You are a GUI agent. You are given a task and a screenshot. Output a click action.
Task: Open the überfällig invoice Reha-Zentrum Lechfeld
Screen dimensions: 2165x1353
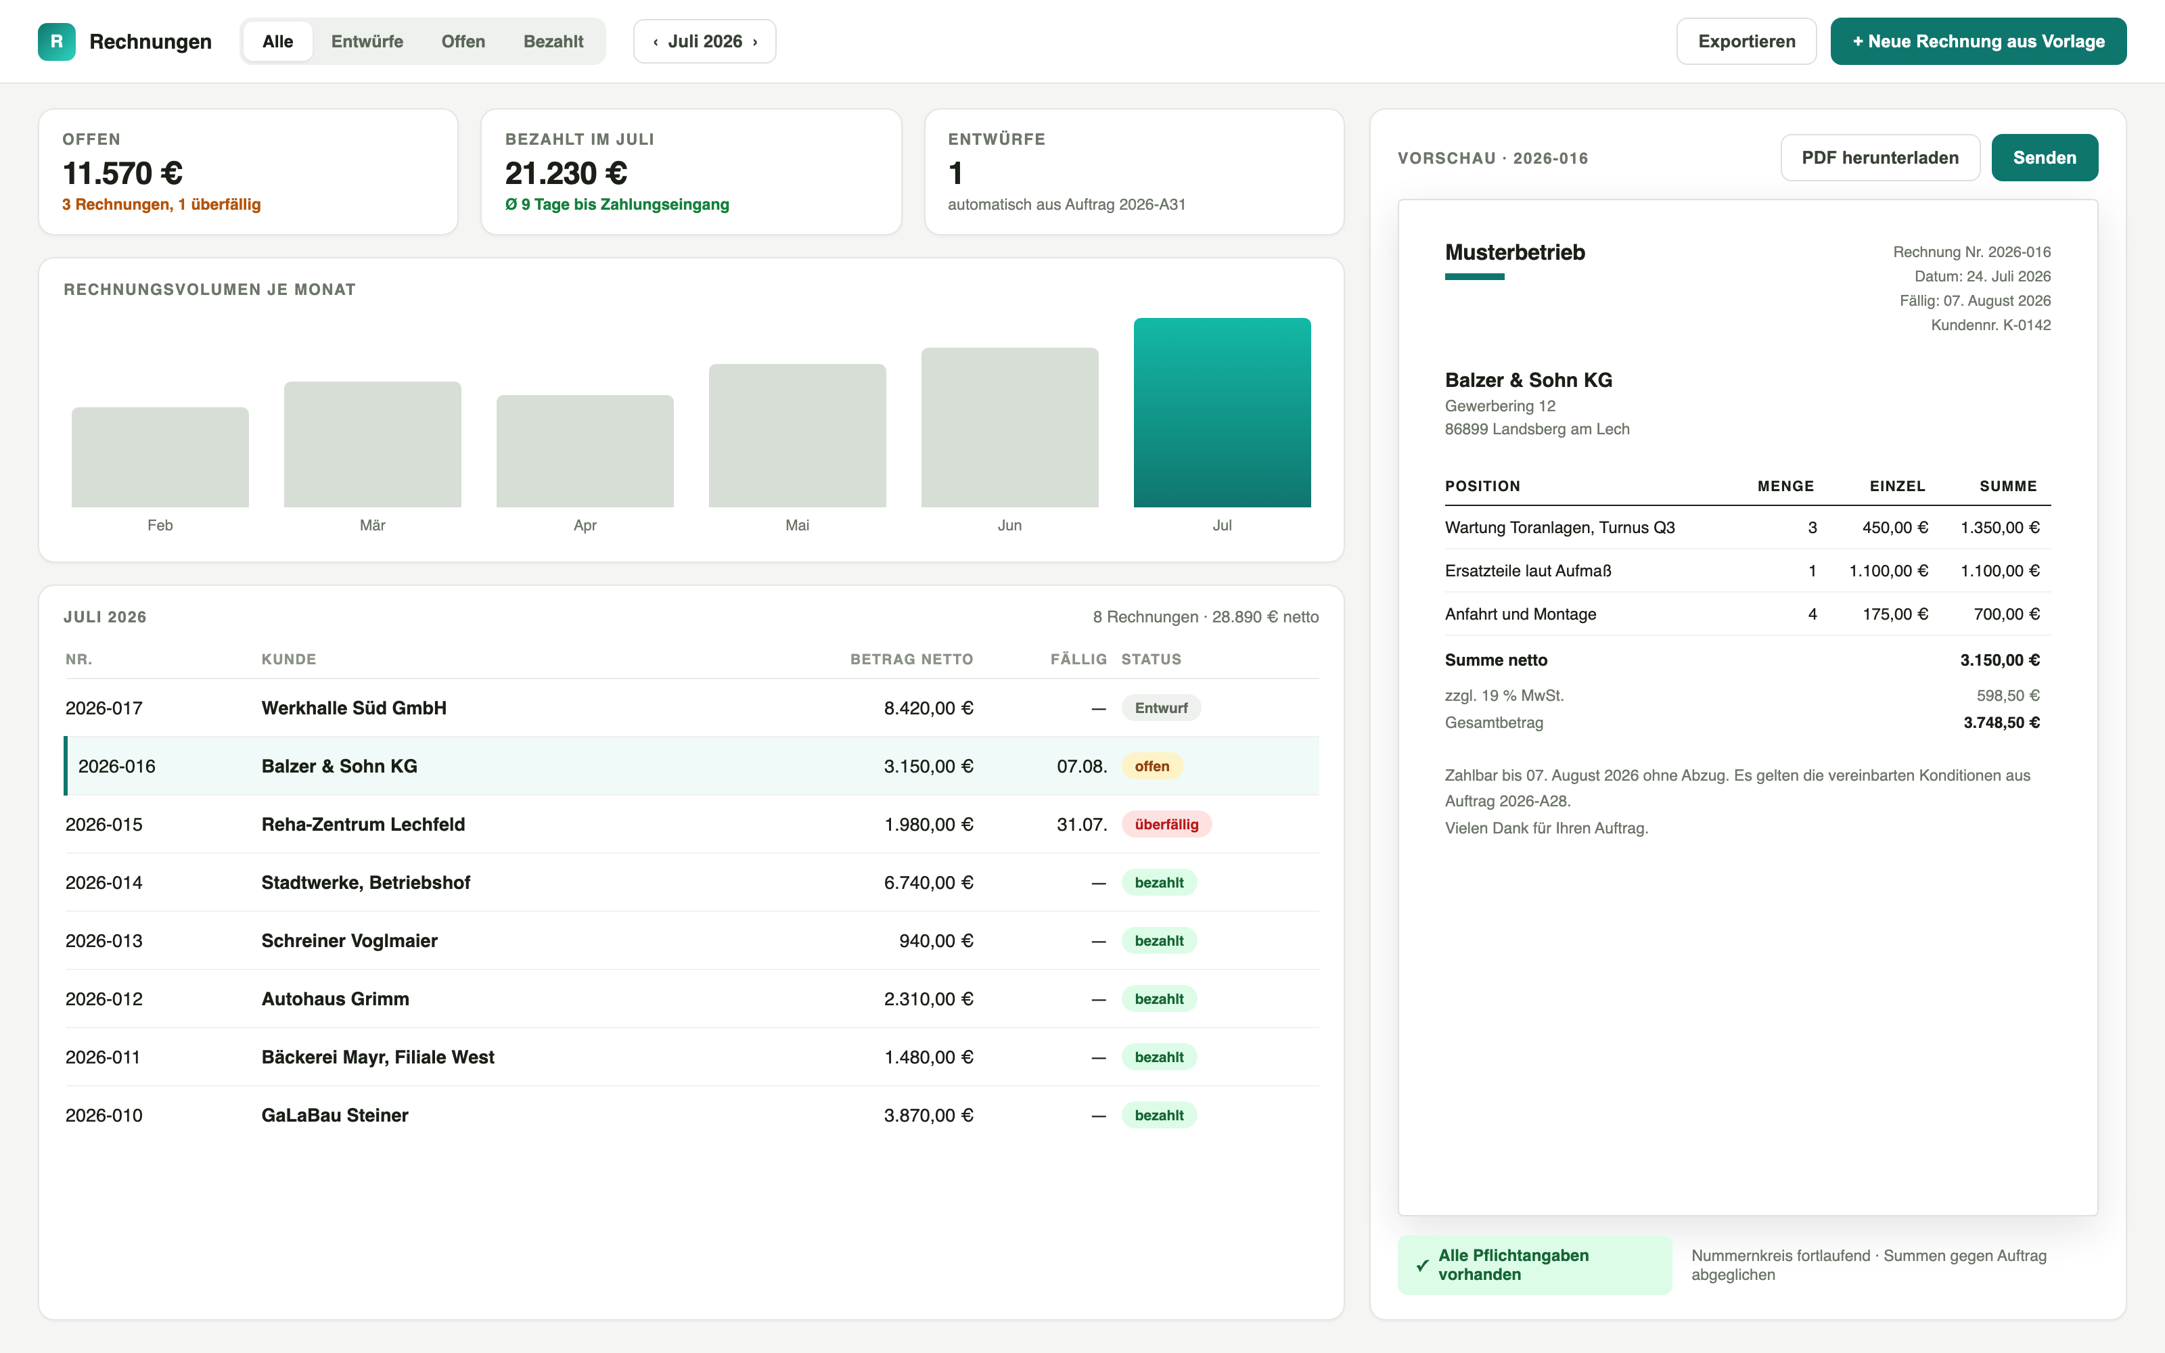point(691,824)
